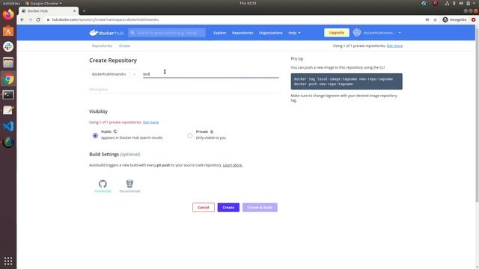Image resolution: width=479 pixels, height=269 pixels.
Task: Click the Create breadcrumb
Action: (124, 46)
